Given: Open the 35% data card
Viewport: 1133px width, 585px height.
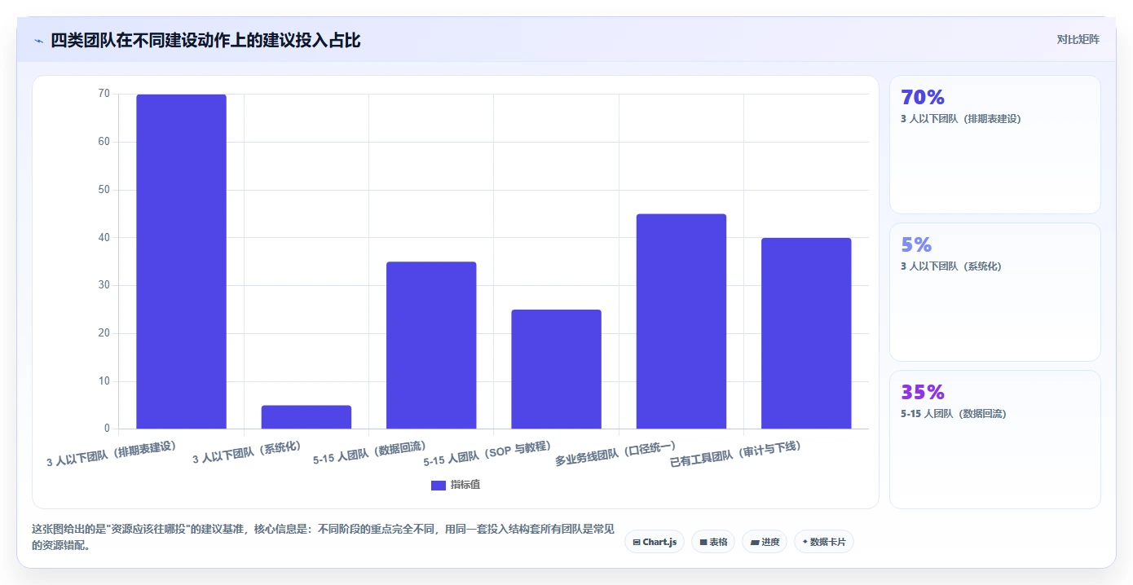Looking at the screenshot, I should pyautogui.click(x=994, y=439).
